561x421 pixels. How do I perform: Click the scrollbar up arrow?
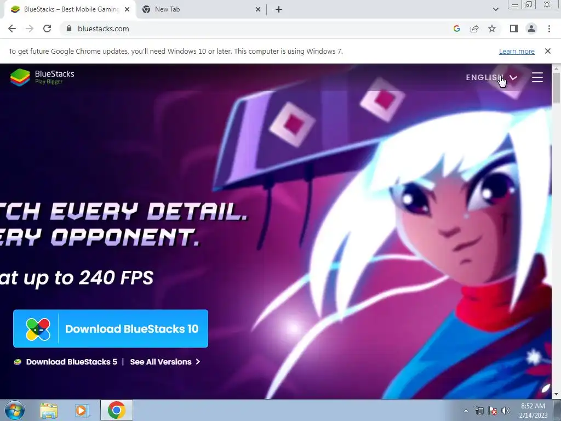(x=557, y=68)
